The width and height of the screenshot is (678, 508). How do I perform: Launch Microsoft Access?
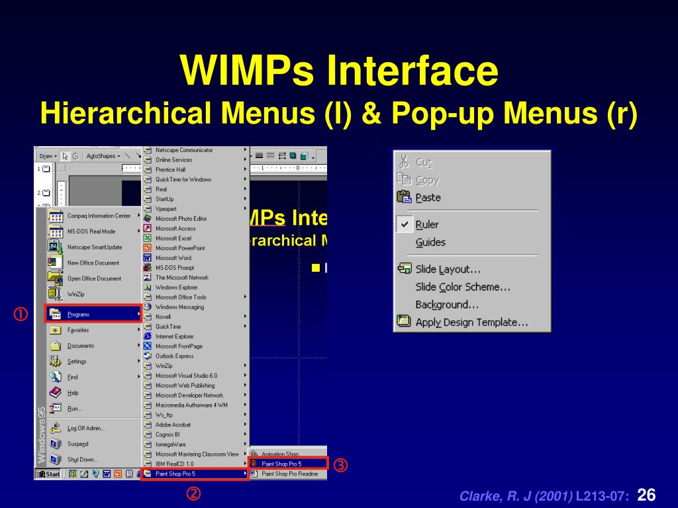[195, 228]
